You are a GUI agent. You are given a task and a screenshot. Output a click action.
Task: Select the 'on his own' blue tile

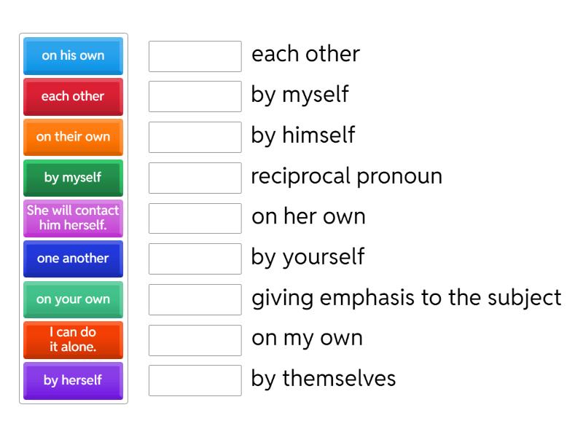[73, 56]
